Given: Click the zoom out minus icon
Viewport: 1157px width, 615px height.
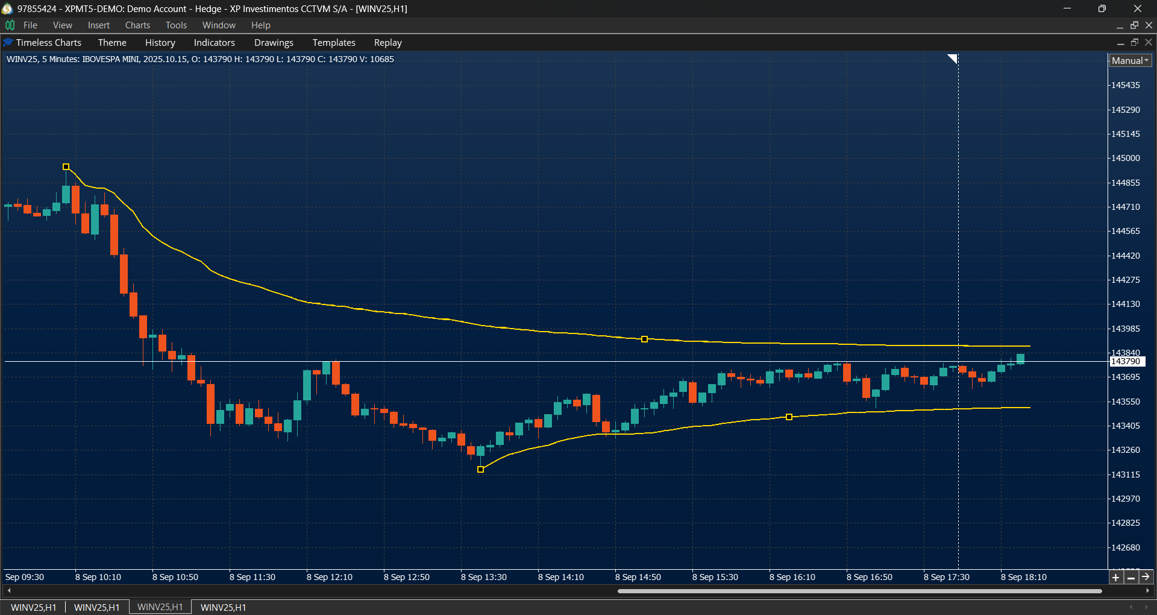Looking at the screenshot, I should [1131, 577].
